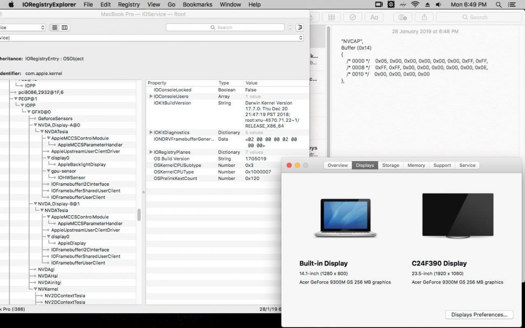
Task: Click the screen mirroring display icon
Action: pos(379,5)
